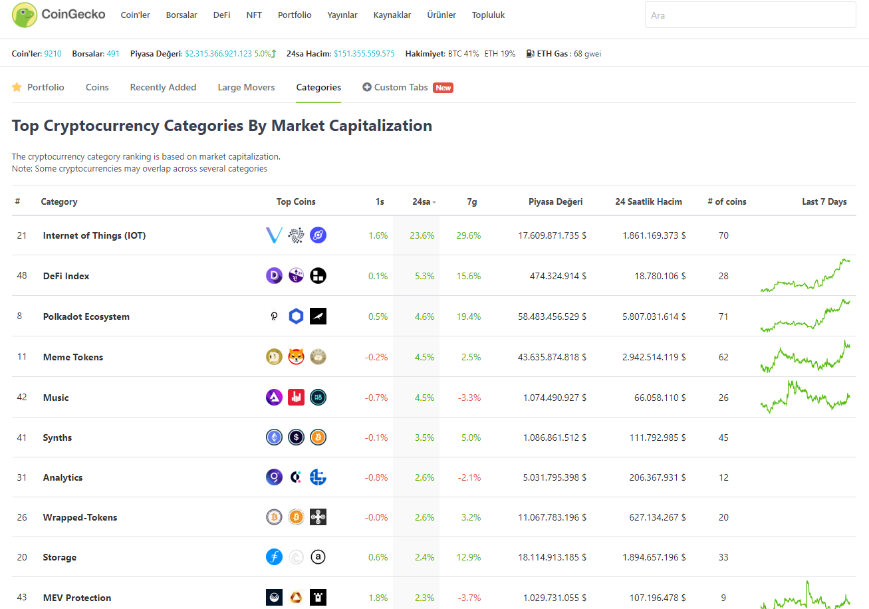Open the Meme Tokens category link

pyautogui.click(x=73, y=357)
